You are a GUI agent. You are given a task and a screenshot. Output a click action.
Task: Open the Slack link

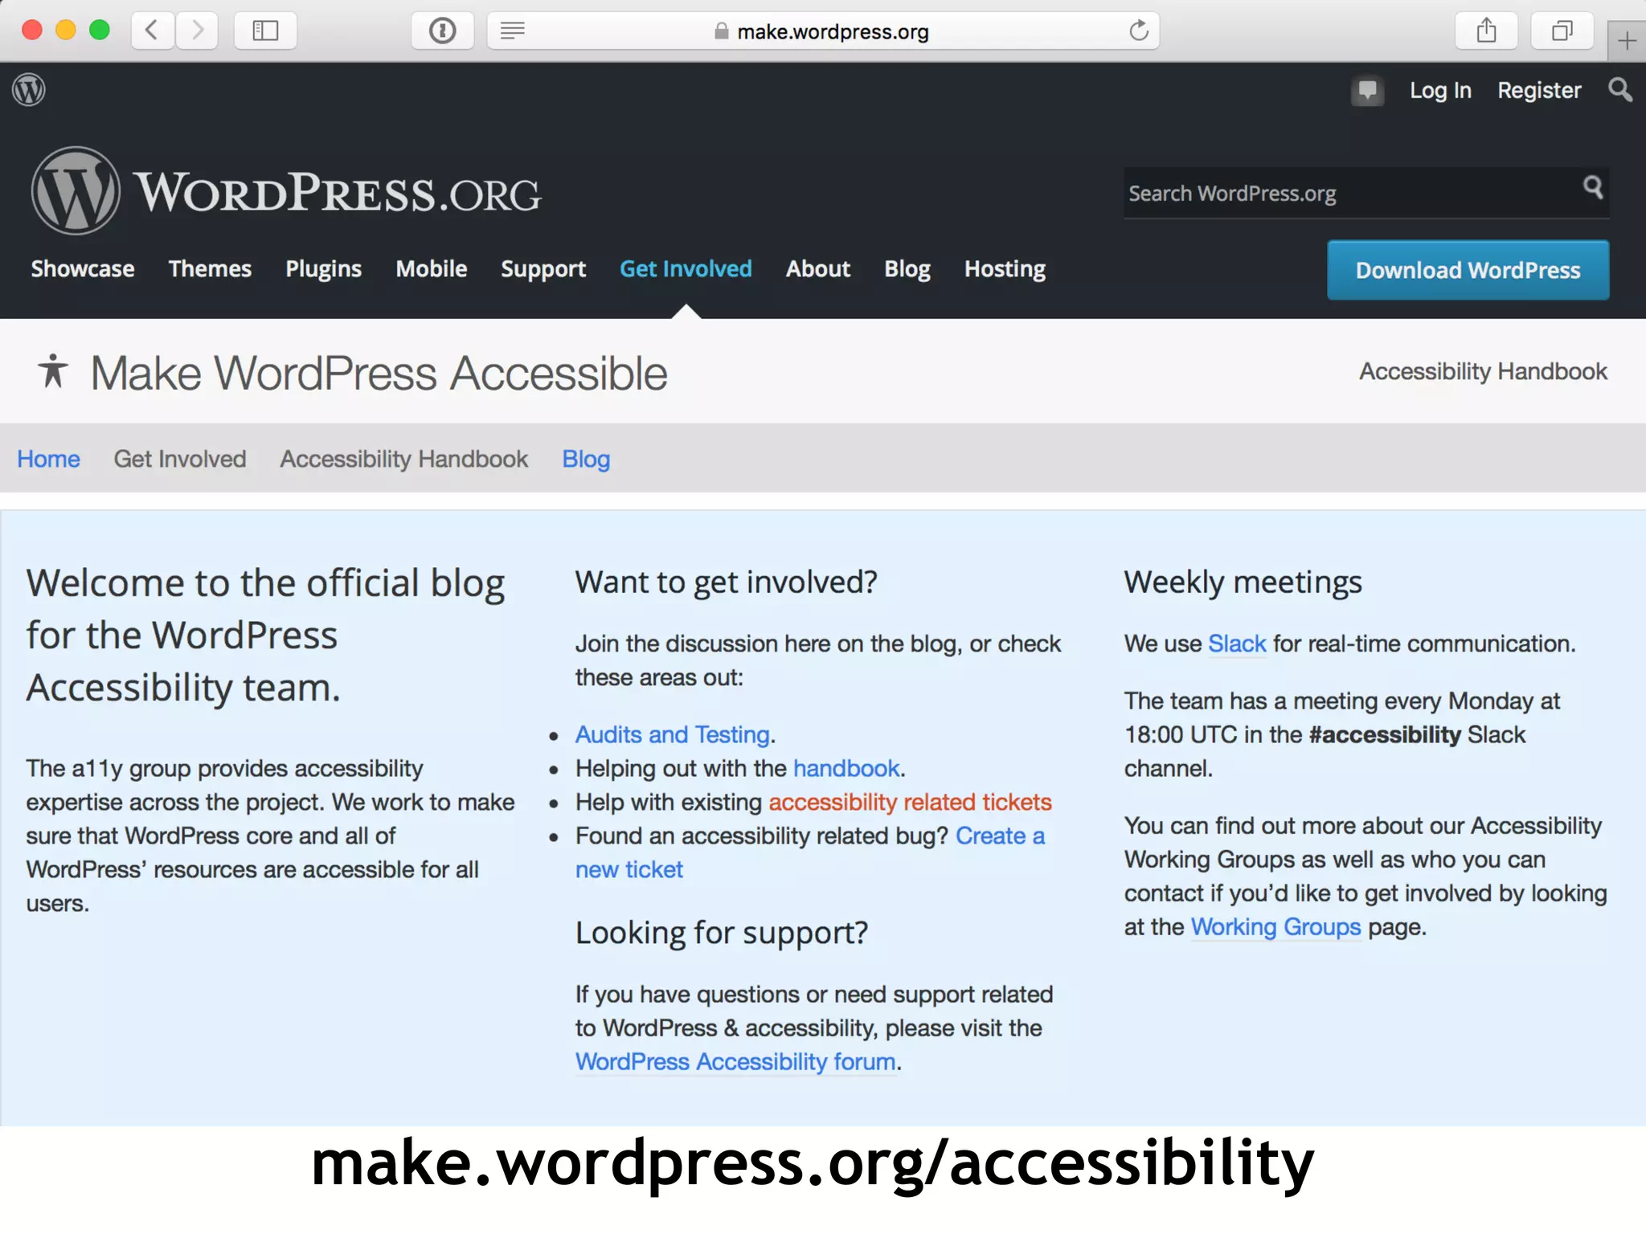(1237, 644)
